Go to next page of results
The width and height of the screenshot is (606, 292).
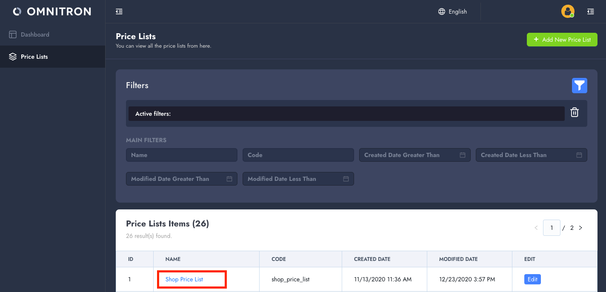(x=580, y=228)
